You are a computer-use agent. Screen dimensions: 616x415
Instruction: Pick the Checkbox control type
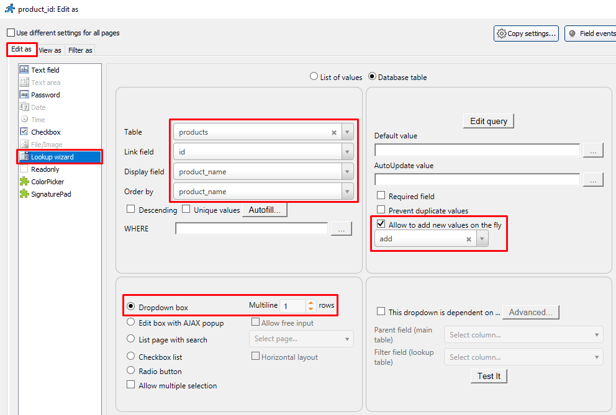point(45,132)
